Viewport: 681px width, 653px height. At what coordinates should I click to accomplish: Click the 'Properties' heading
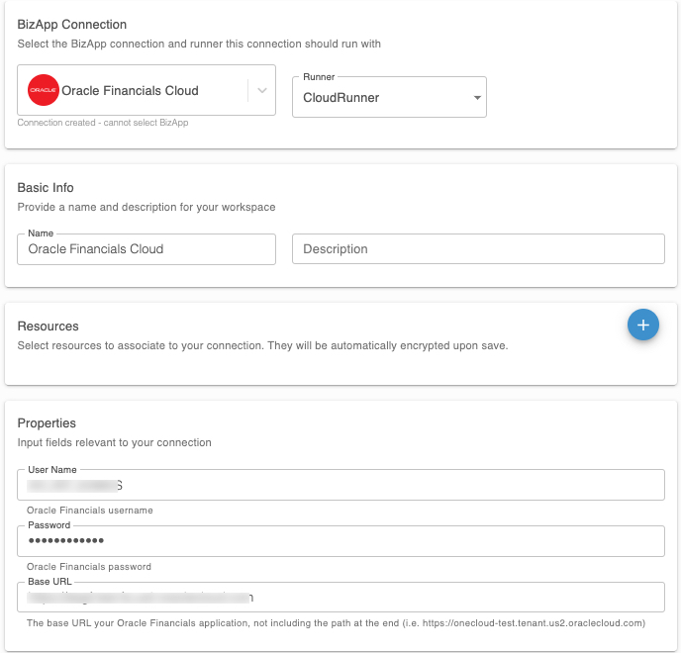pyautogui.click(x=47, y=422)
